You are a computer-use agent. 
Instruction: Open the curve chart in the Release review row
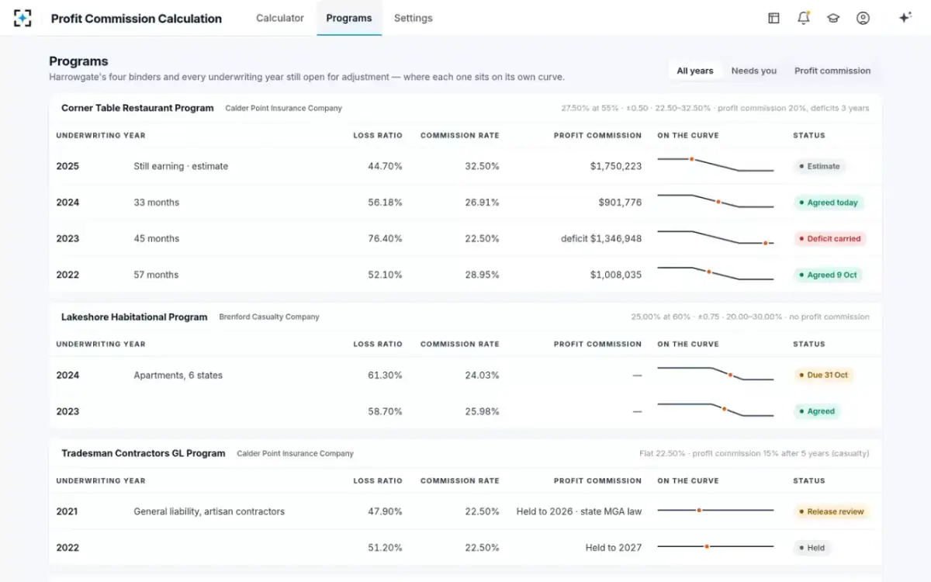[x=715, y=511]
